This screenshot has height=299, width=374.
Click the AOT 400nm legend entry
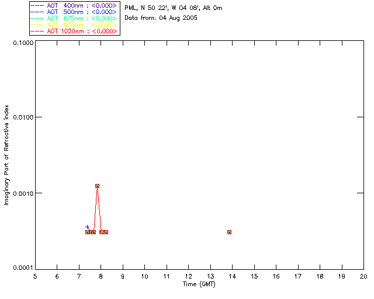click(x=74, y=5)
